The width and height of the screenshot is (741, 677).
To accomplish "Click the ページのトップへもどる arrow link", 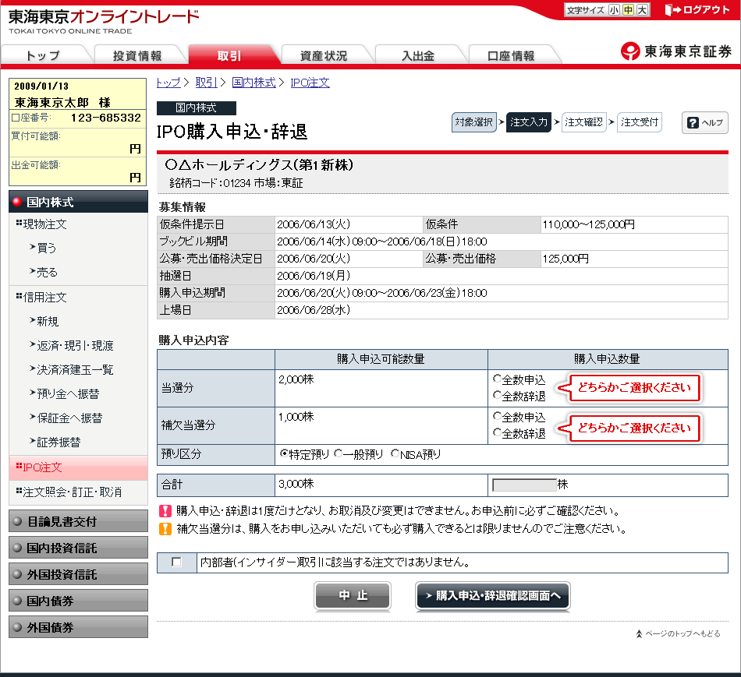I will pyautogui.click(x=678, y=633).
